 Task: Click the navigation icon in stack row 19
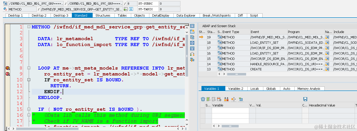coord(327,37)
